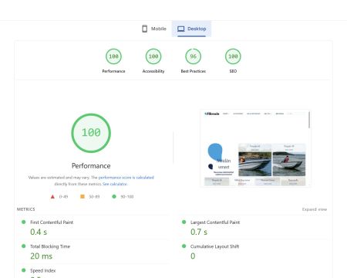Click the Largest Contentful Paint metric label
Image resolution: width=347 pixels, height=278 pixels.
[215, 222]
